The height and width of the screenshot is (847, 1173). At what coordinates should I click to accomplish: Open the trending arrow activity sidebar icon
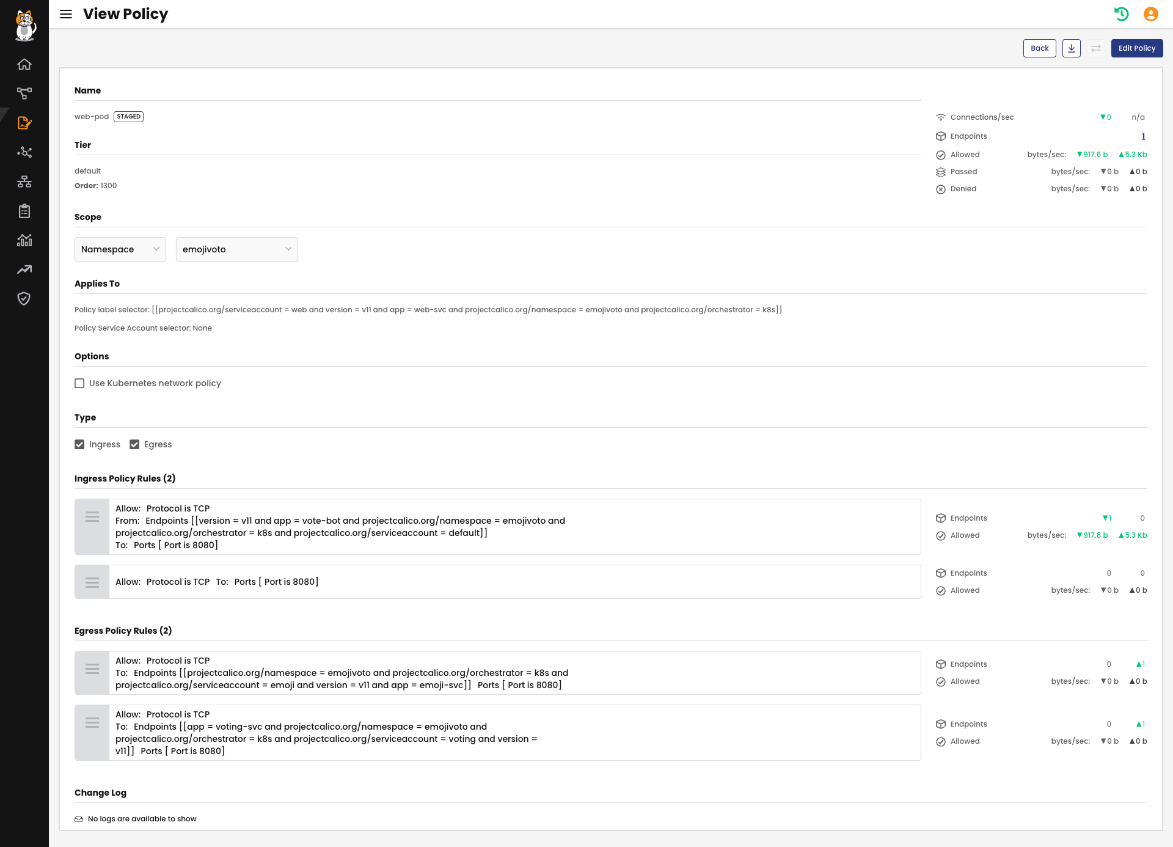tap(24, 269)
